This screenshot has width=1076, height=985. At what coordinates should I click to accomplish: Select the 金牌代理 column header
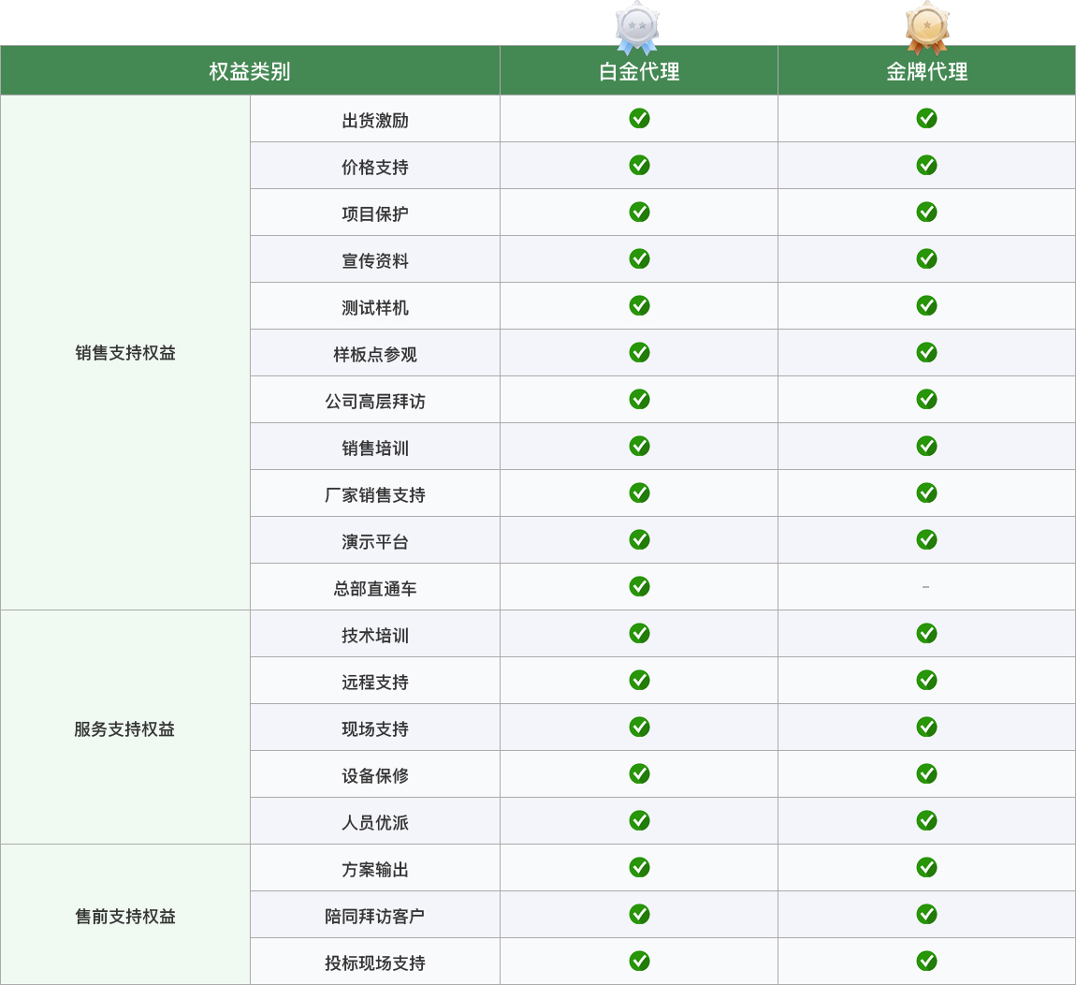pyautogui.click(x=926, y=69)
